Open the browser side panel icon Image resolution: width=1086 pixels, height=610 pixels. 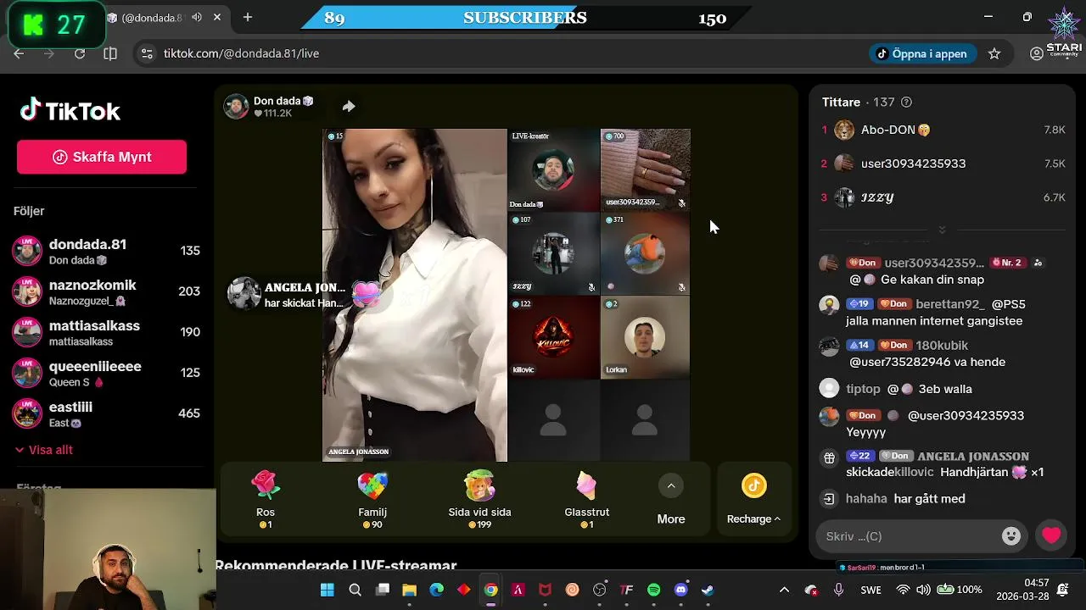coord(110,53)
